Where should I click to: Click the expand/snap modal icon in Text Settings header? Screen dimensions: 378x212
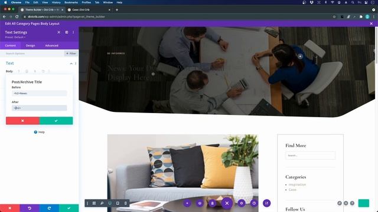pos(67,32)
